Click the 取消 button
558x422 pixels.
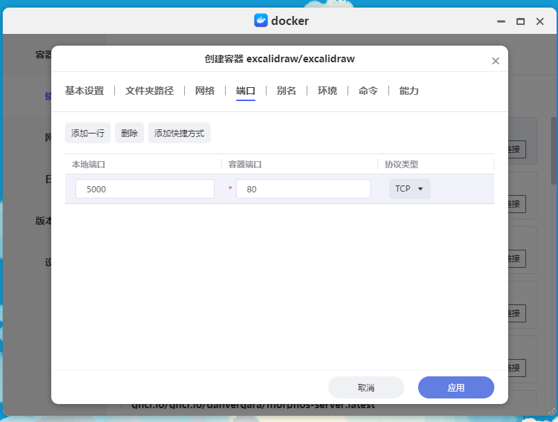point(366,387)
